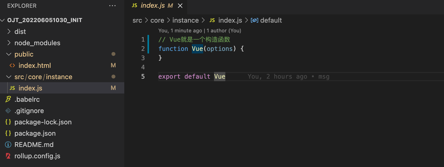
Task: Click line number 2 in the gutter
Action: pos(143,49)
